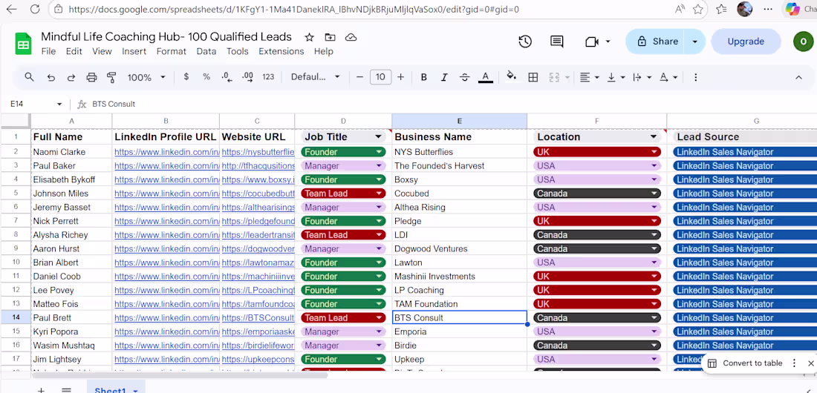Open the name box dropdown arrow

point(59,104)
